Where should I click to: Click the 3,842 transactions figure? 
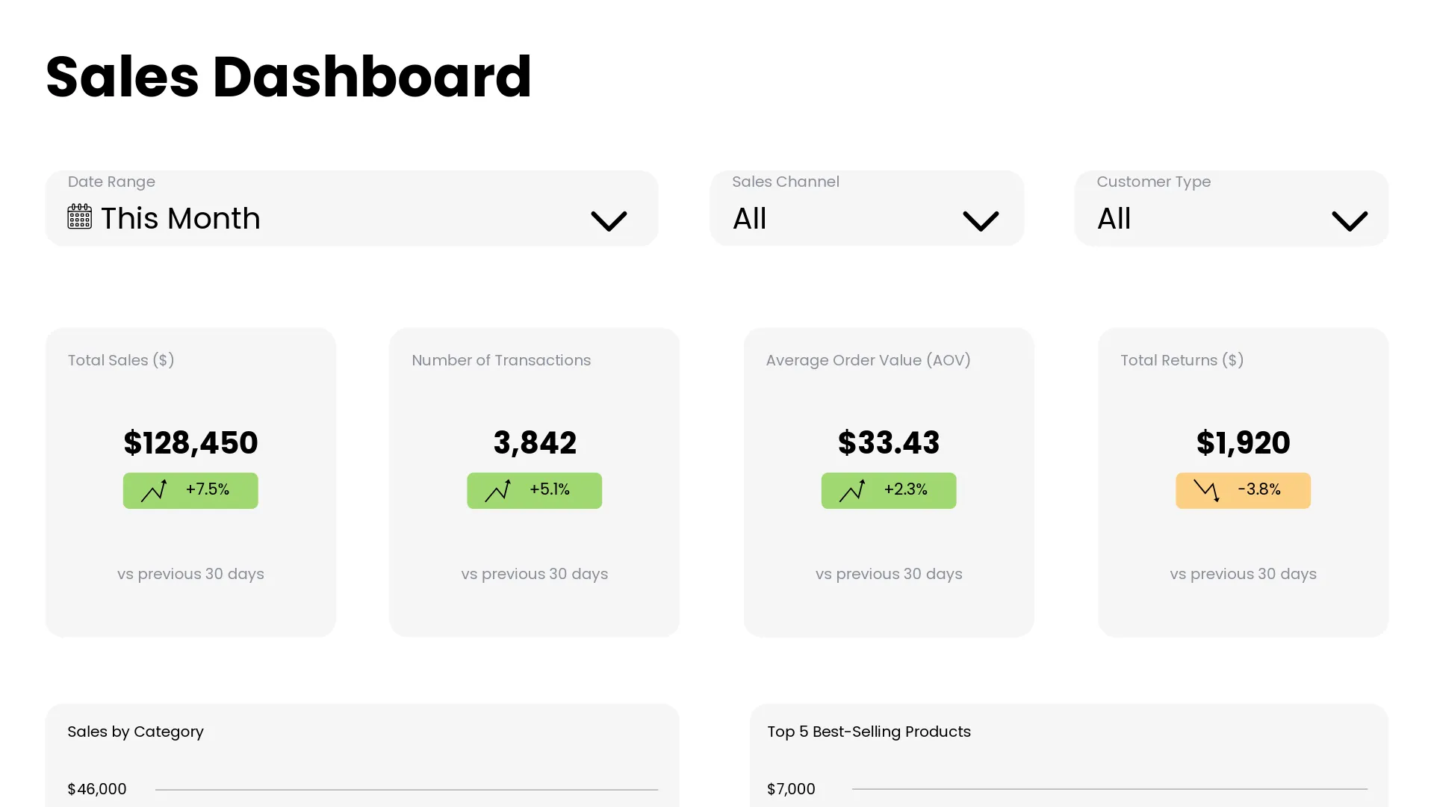(535, 442)
